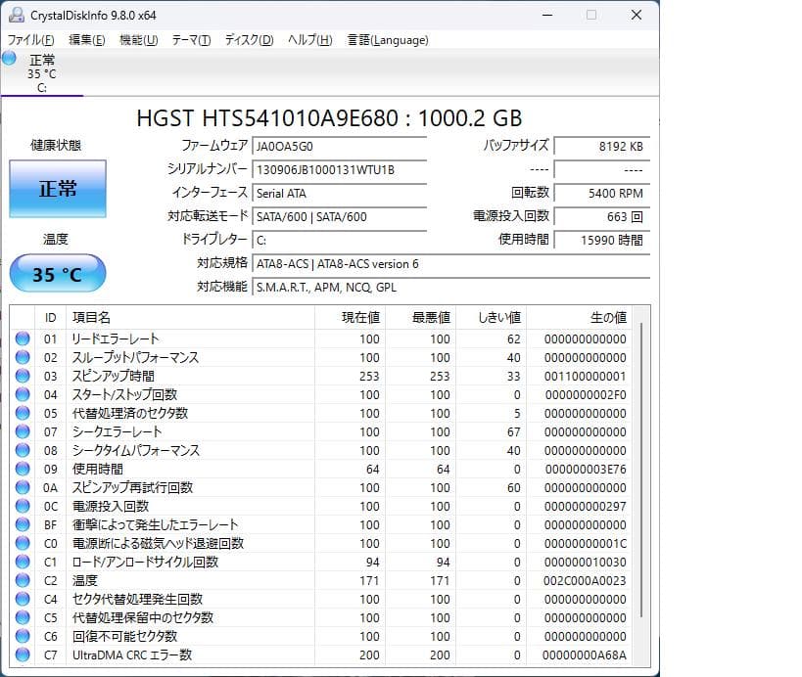Click the 現在値 column header
Image resolution: width=802 pixels, height=677 pixels.
[x=350, y=318]
